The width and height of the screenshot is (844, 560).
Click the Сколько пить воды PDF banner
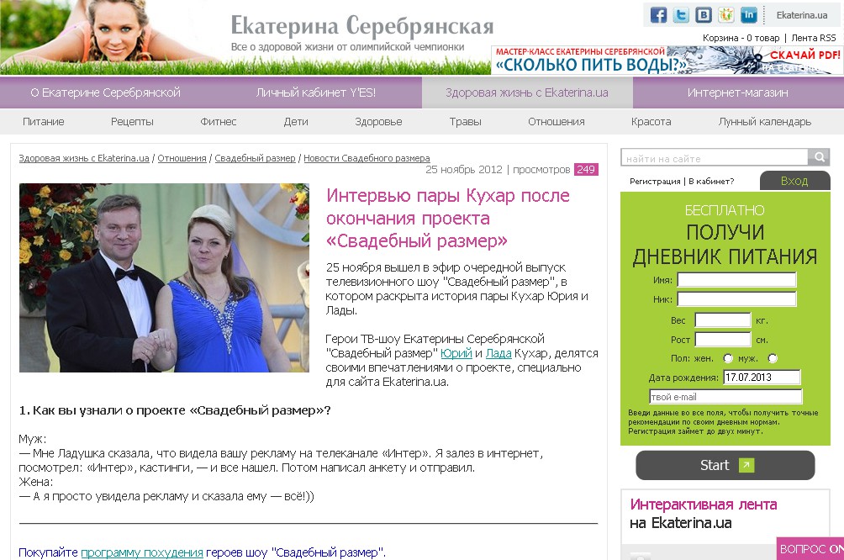point(667,60)
